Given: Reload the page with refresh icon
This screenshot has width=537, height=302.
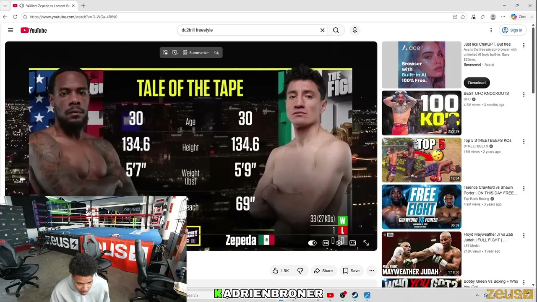Looking at the screenshot, I should [15, 17].
